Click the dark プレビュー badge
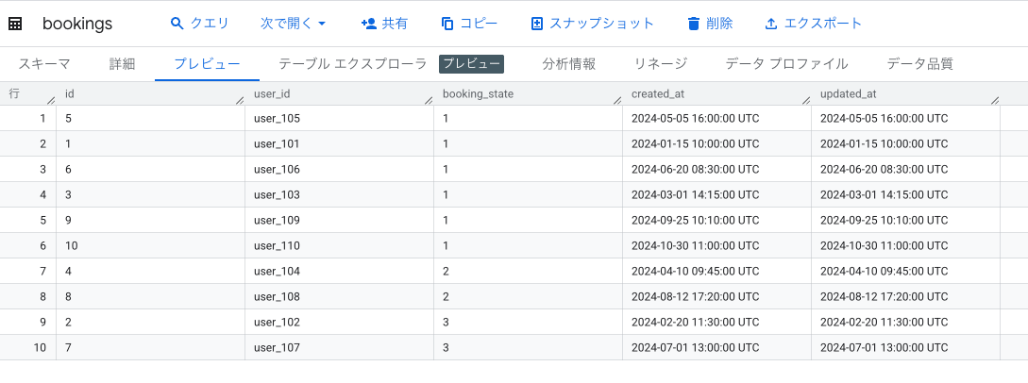This screenshot has height=383, width=1028. [x=471, y=63]
